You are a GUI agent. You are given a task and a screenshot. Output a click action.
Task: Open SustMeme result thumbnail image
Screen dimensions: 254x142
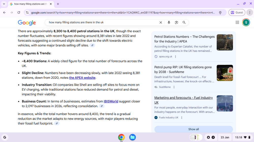point(225,73)
